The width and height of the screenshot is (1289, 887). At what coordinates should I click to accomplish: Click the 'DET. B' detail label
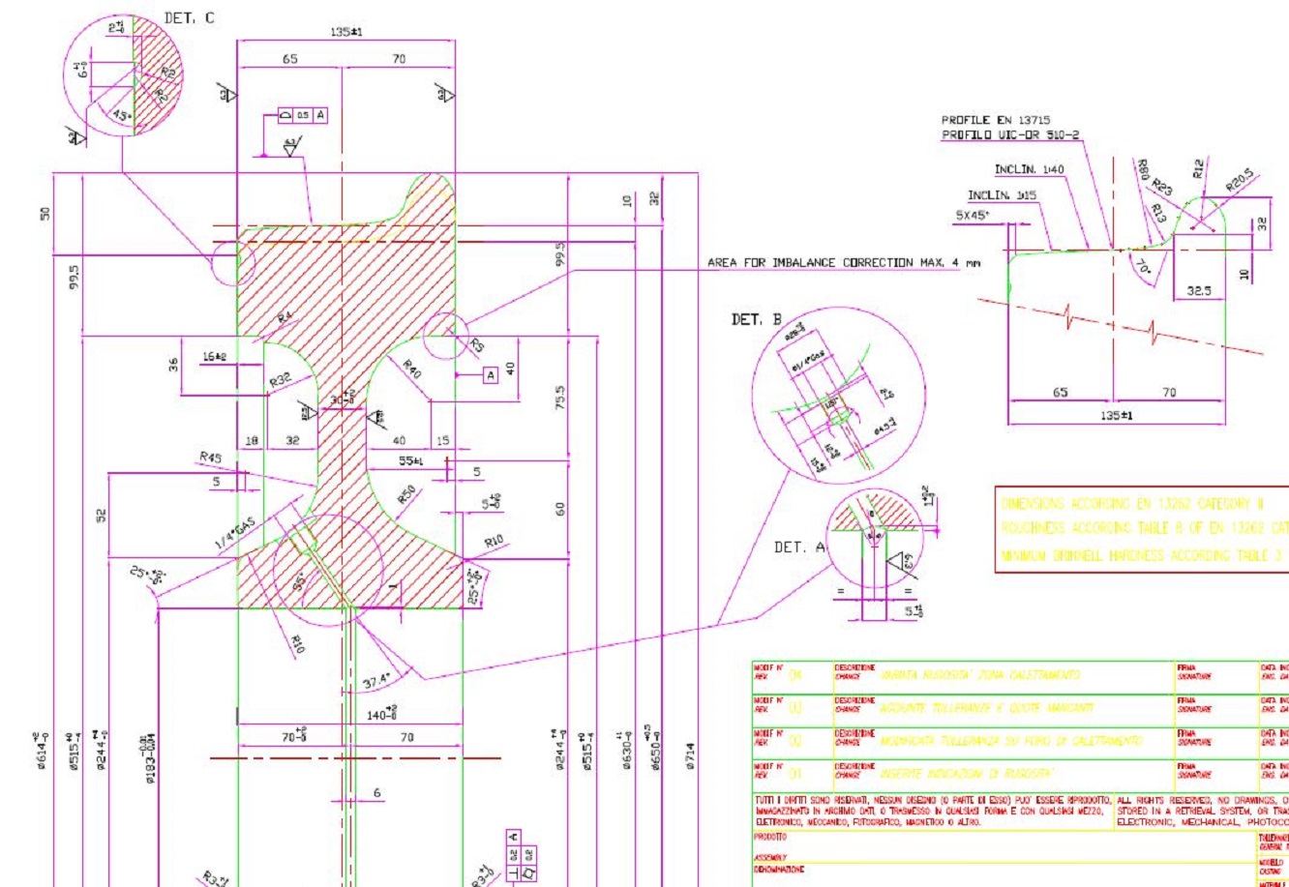(756, 320)
